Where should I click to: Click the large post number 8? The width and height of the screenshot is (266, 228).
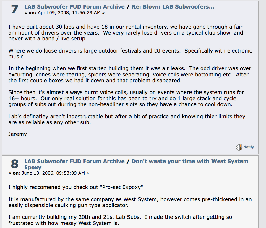coord(14,164)
